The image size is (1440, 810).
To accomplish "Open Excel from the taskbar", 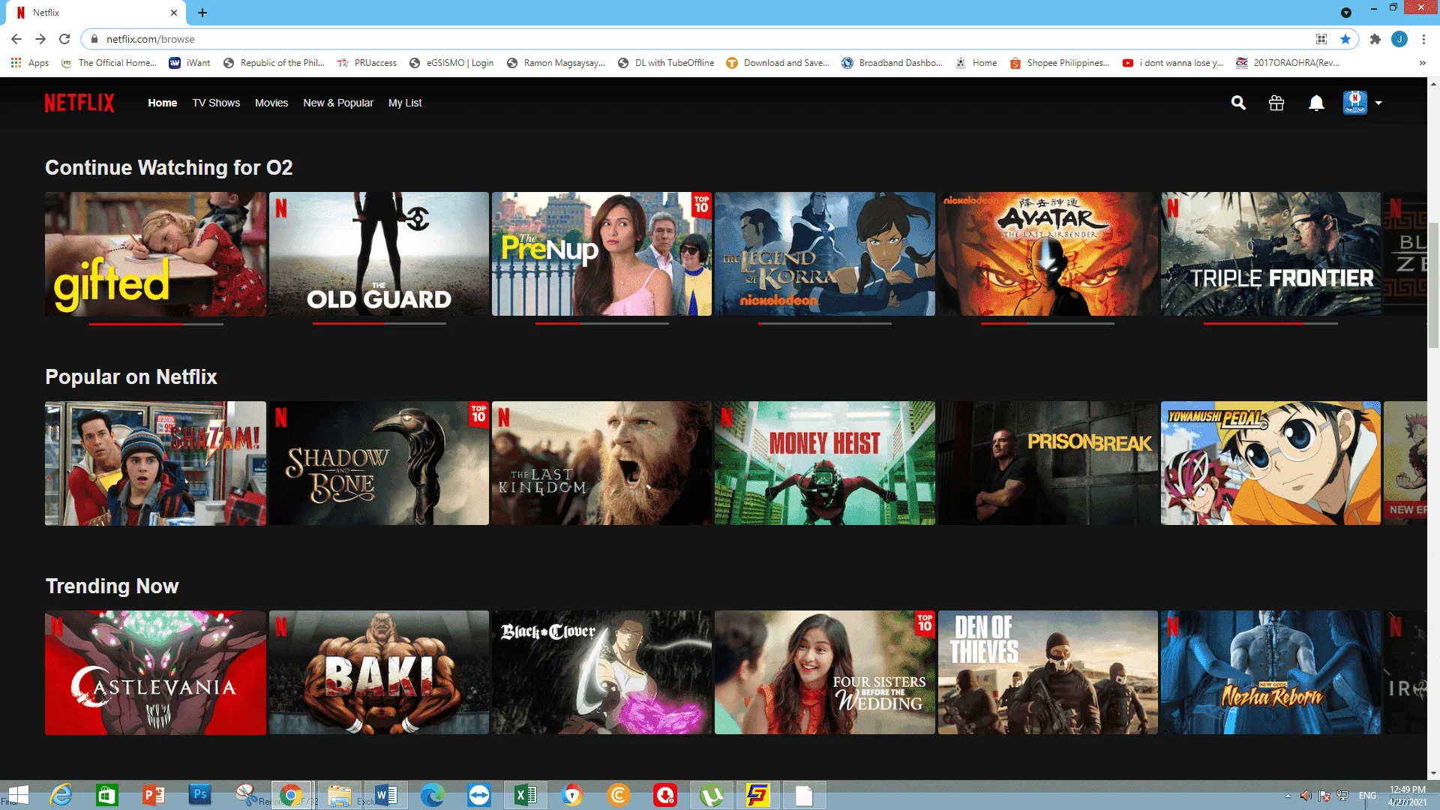I will coord(525,795).
